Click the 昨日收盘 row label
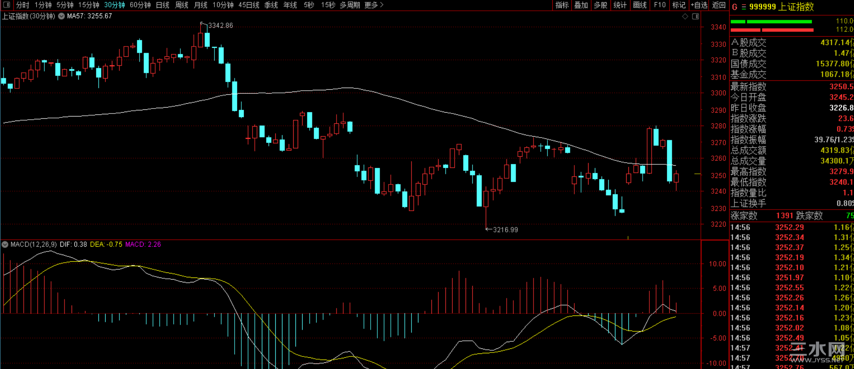854x369 pixels. coord(748,108)
